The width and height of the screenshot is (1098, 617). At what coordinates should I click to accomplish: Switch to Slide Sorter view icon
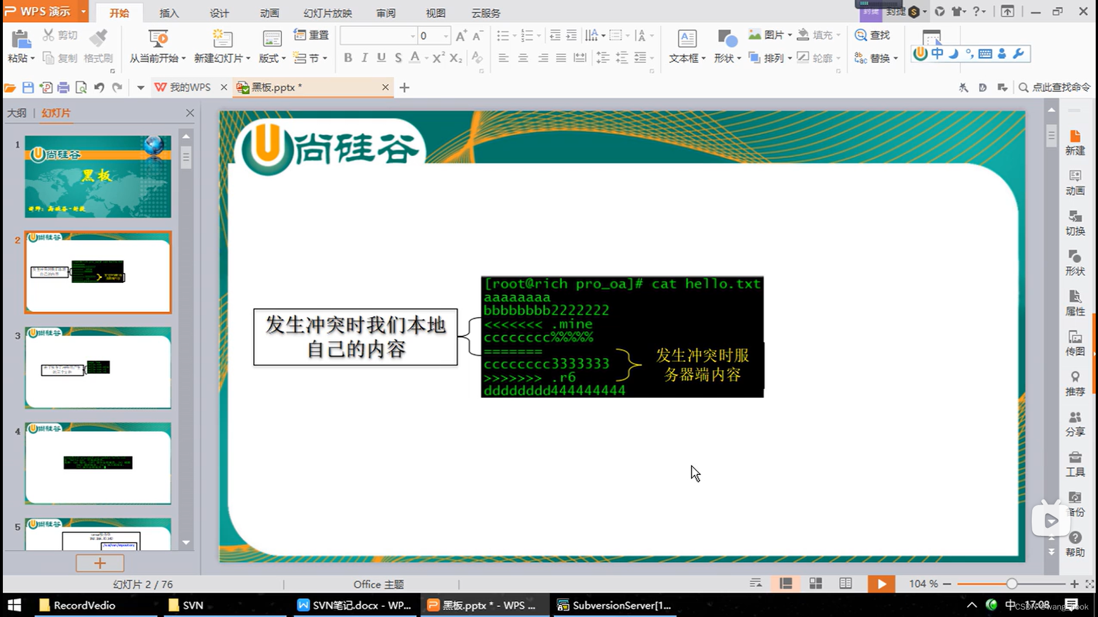[815, 583]
